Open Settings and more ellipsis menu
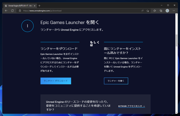The image size is (180, 116). point(174,11)
